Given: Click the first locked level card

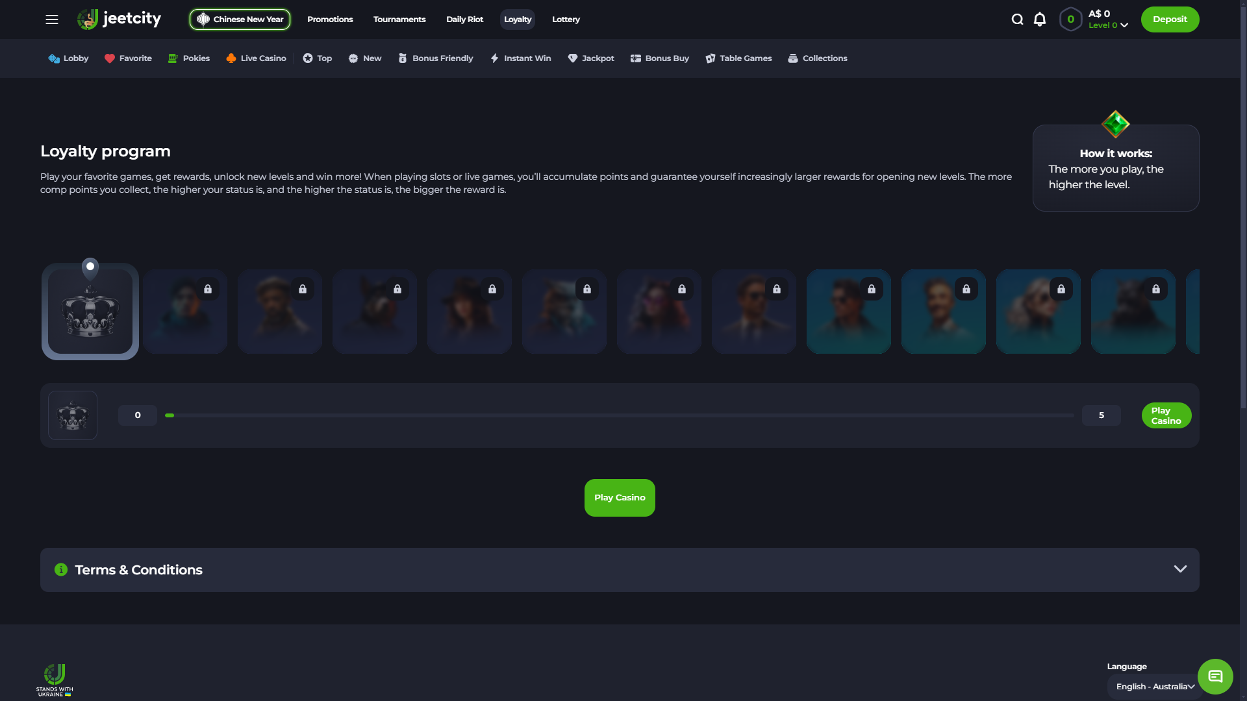Looking at the screenshot, I should point(185,312).
